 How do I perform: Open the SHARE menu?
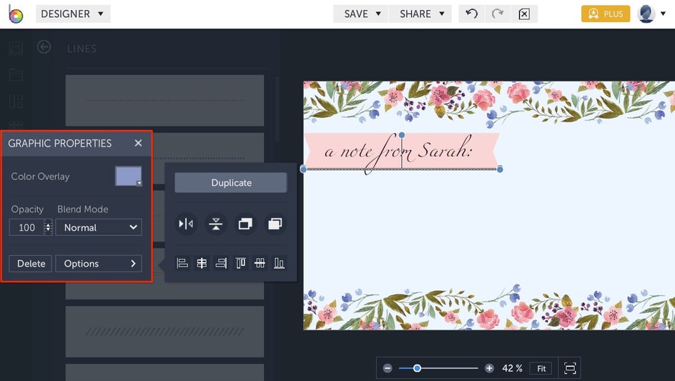click(x=420, y=14)
